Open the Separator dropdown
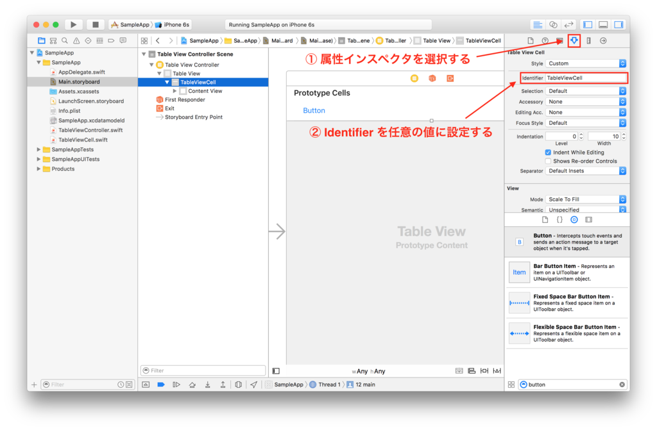657x430 pixels. click(x=586, y=171)
